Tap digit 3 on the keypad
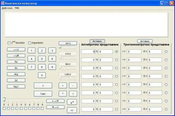Viewport: 175px width, 116px height. [x=52, y=50]
